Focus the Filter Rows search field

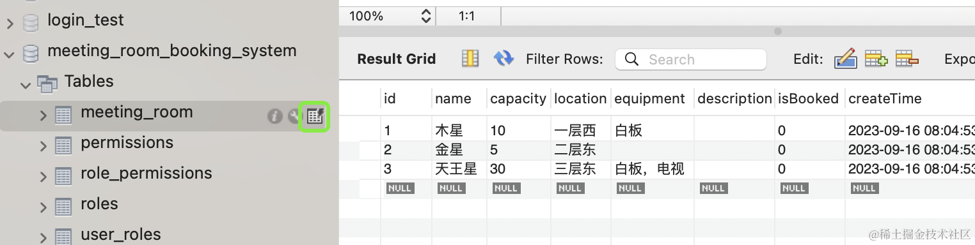tap(691, 59)
